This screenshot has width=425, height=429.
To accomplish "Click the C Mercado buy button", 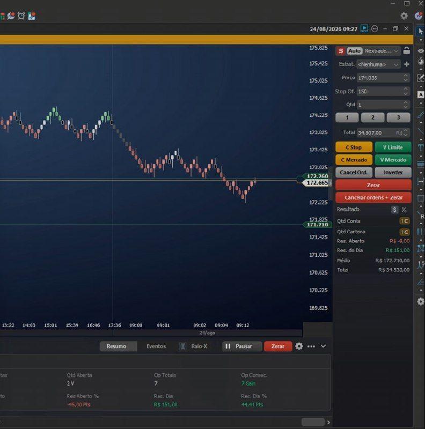I will pyautogui.click(x=354, y=160).
